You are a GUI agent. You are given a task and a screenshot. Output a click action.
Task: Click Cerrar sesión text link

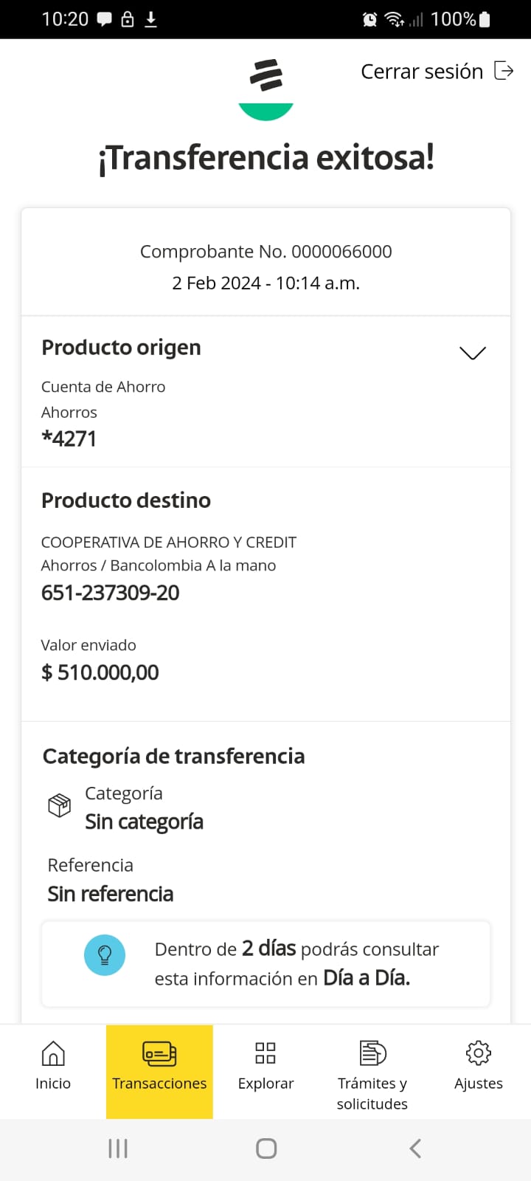click(x=422, y=72)
